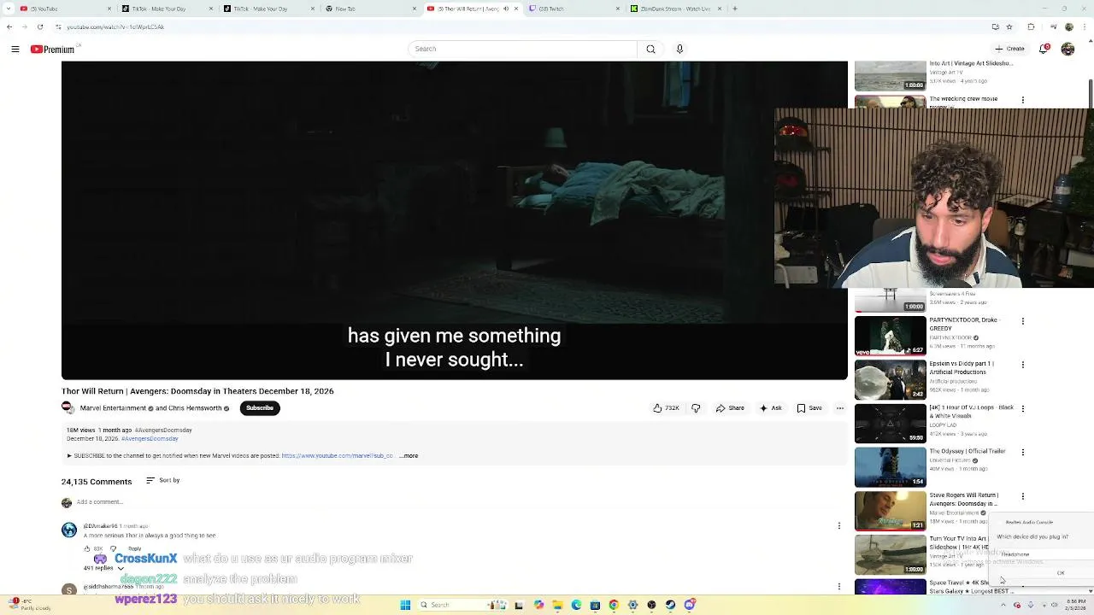
Task: Open the comments Sort by menu
Action: tap(162, 481)
